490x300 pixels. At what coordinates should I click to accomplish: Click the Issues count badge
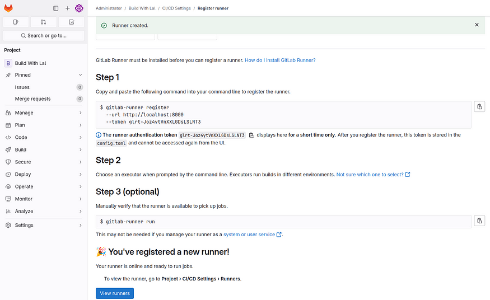pos(80,87)
